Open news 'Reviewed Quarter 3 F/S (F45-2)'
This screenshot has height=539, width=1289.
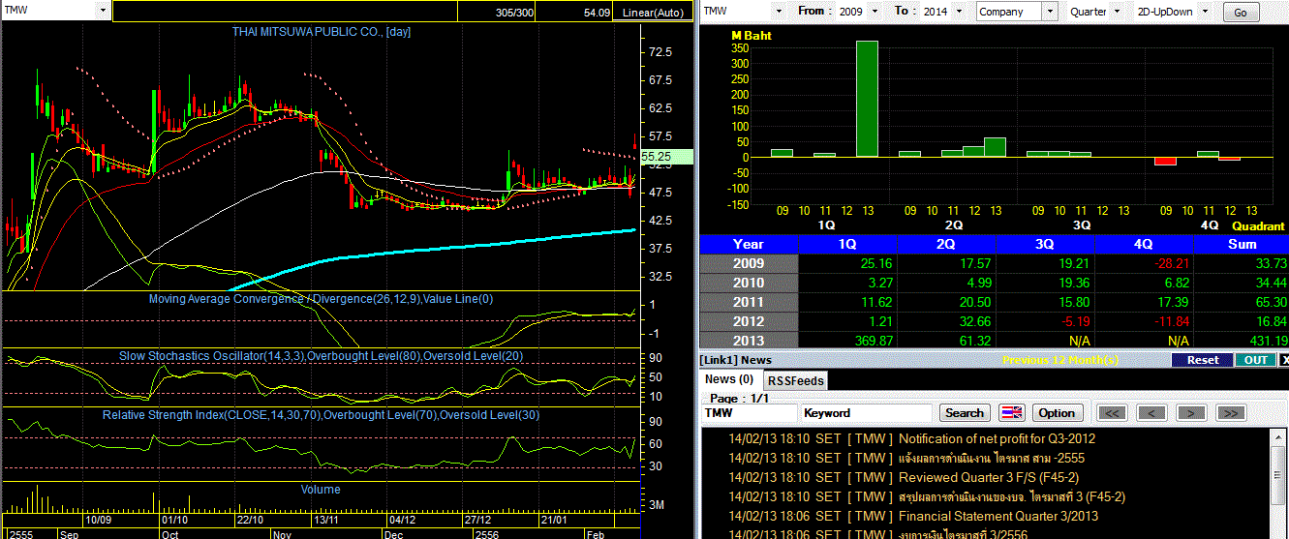pos(989,477)
